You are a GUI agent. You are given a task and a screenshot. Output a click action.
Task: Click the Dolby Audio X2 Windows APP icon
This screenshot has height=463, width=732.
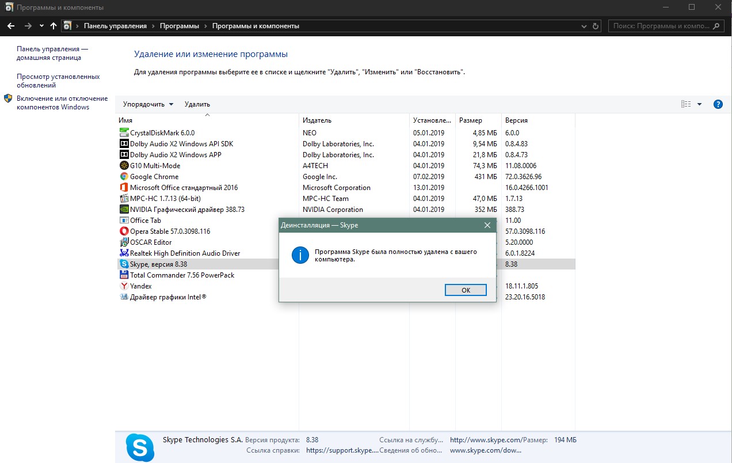pos(124,155)
